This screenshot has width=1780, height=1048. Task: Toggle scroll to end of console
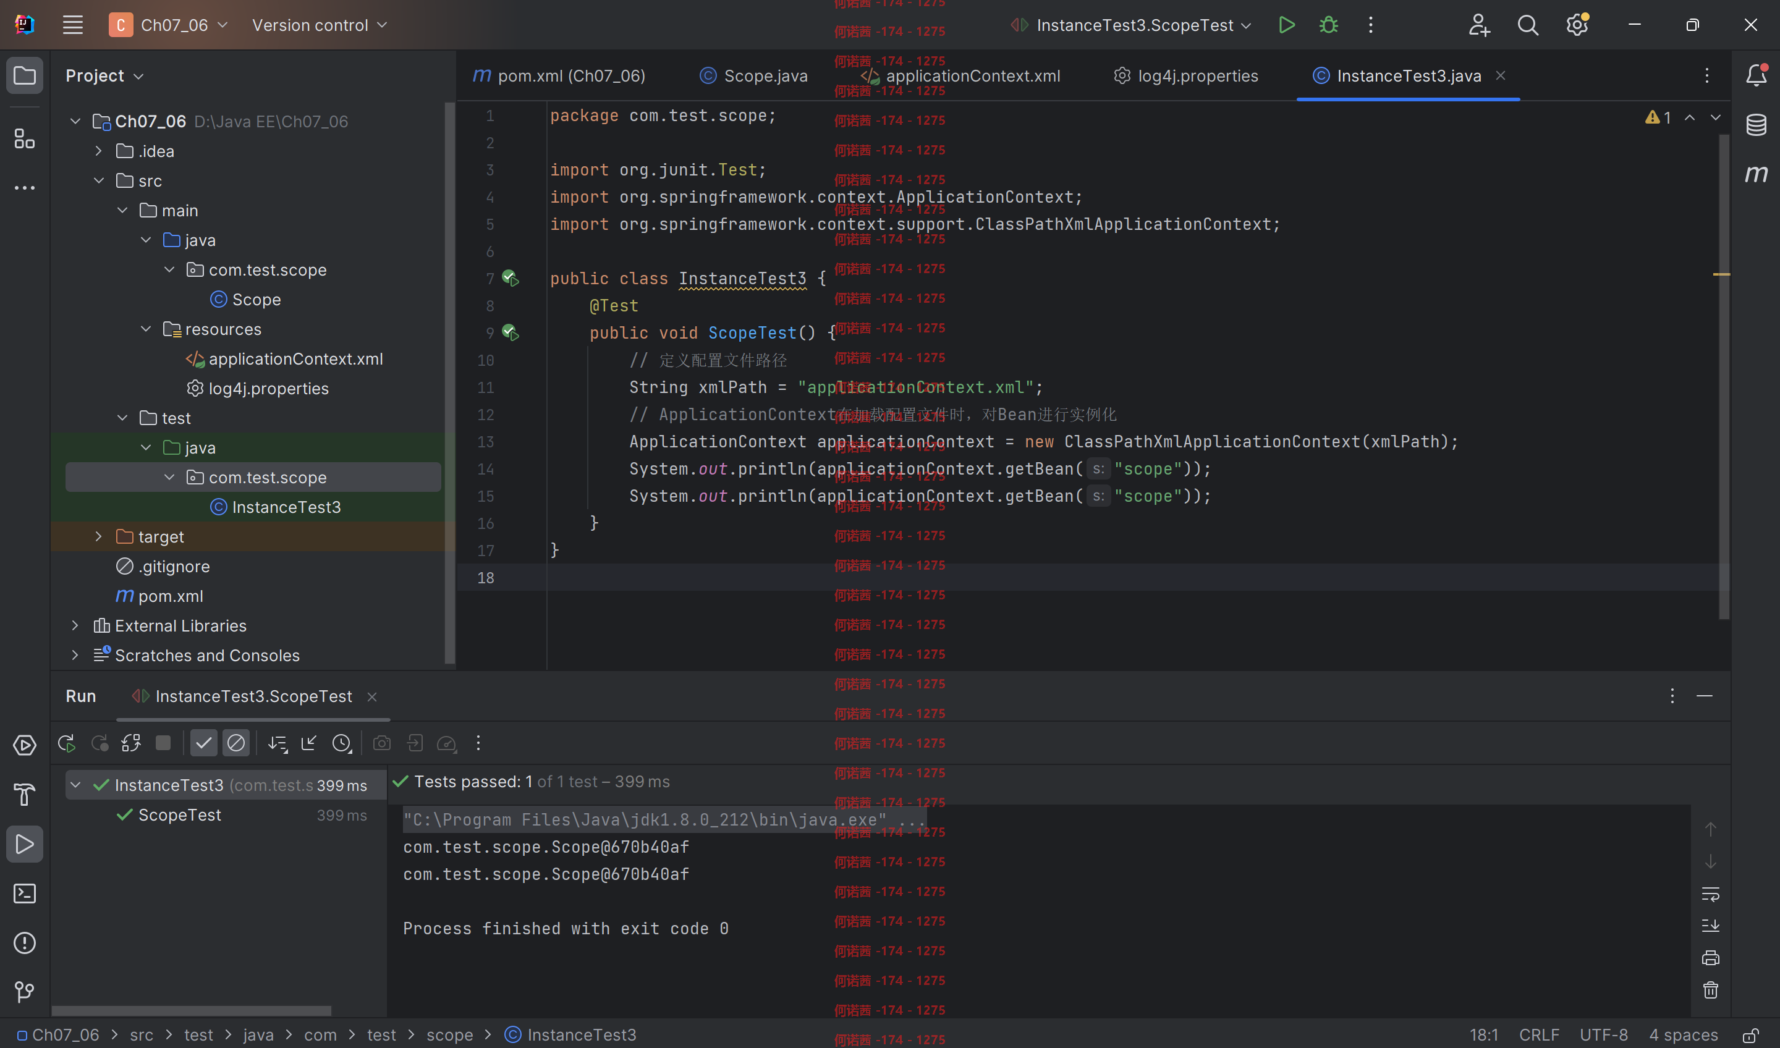pos(1710,926)
